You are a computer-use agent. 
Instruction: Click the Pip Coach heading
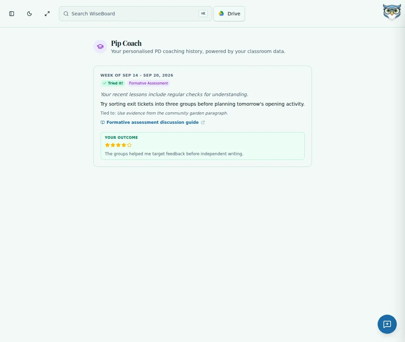[126, 43]
